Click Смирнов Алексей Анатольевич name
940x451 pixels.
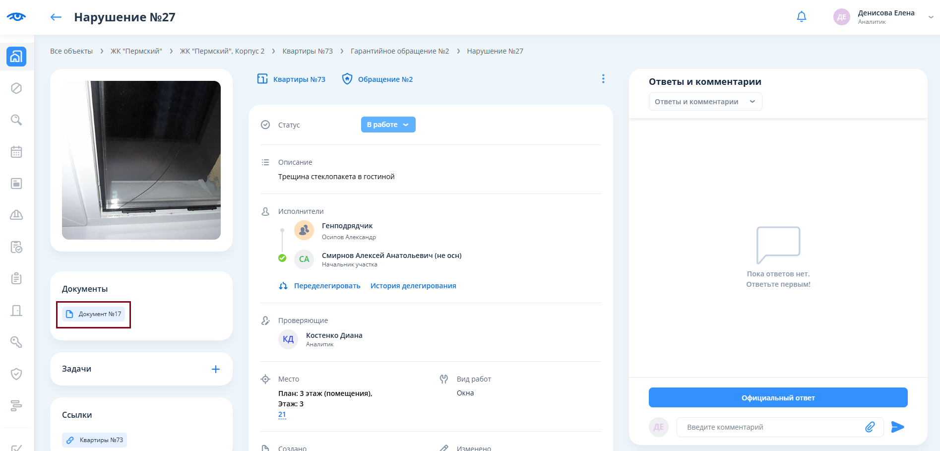[x=392, y=256]
